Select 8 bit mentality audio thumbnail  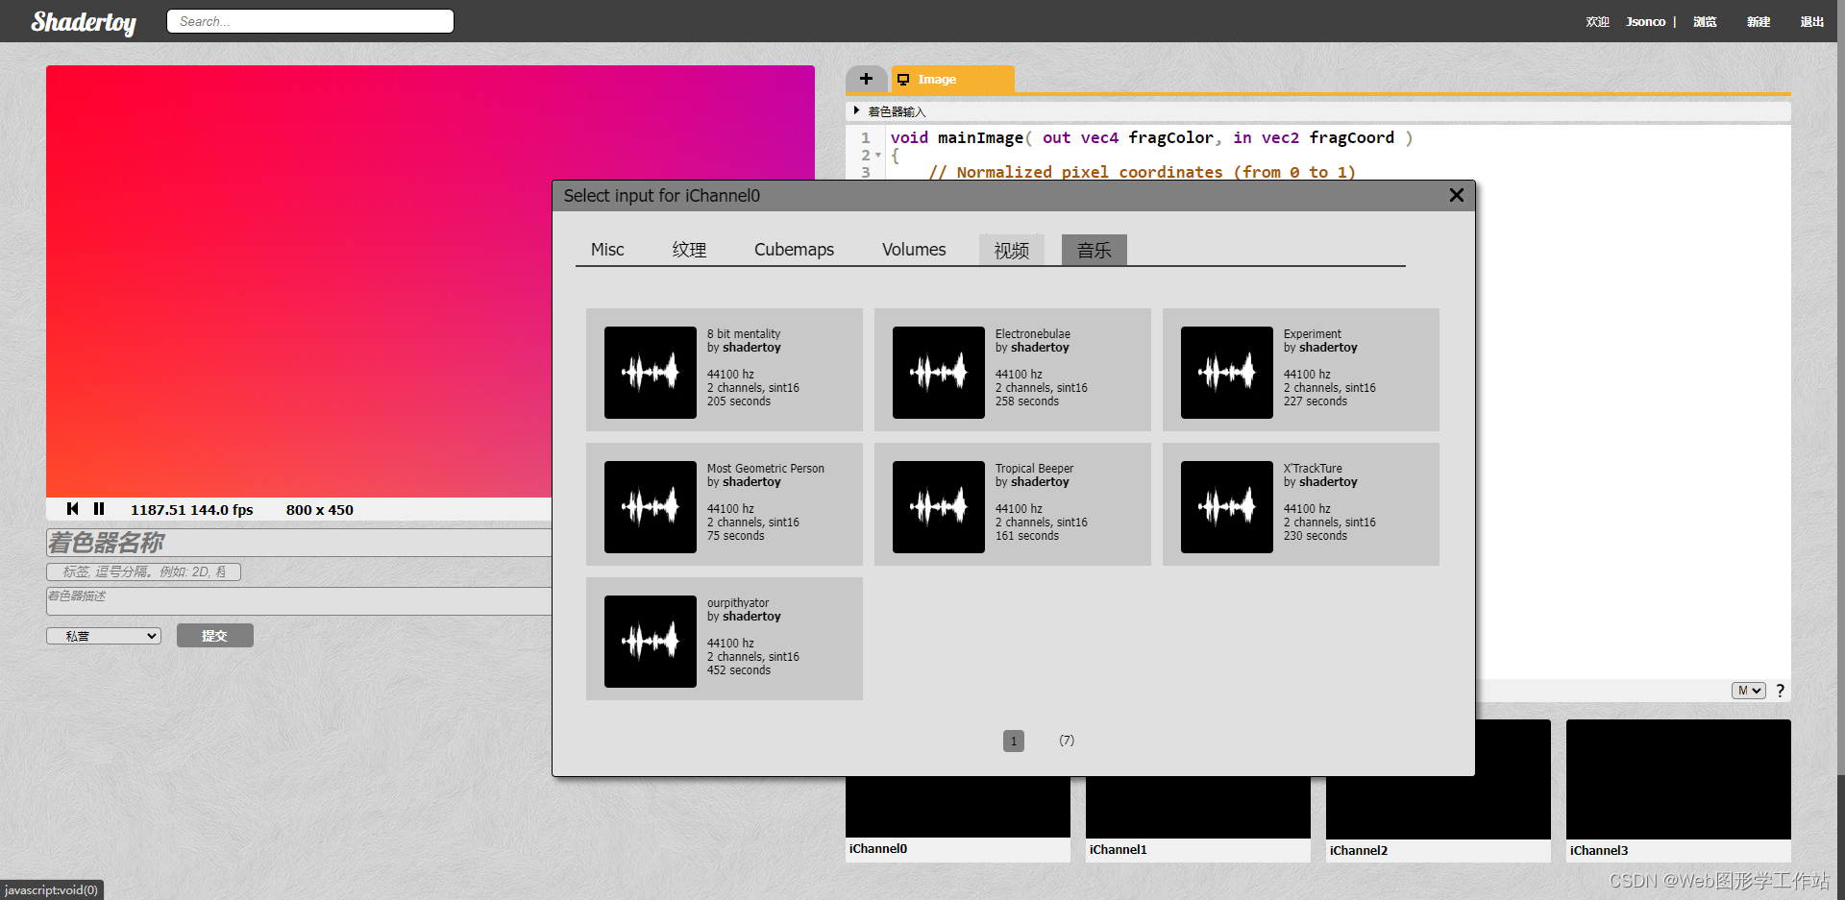click(651, 373)
